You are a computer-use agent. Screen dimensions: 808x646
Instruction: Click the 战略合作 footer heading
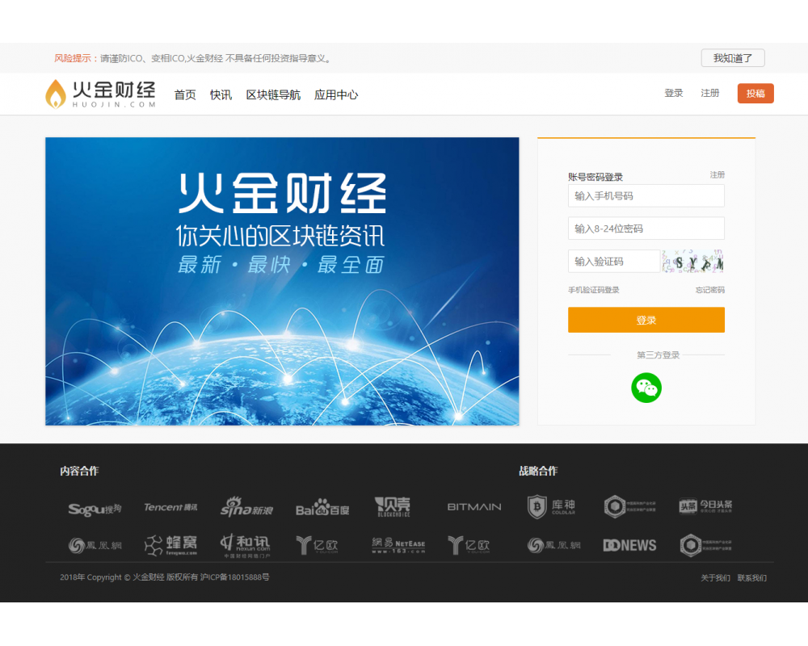point(538,471)
